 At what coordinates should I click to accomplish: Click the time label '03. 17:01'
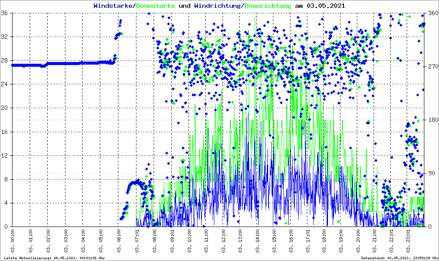[x=308, y=241]
